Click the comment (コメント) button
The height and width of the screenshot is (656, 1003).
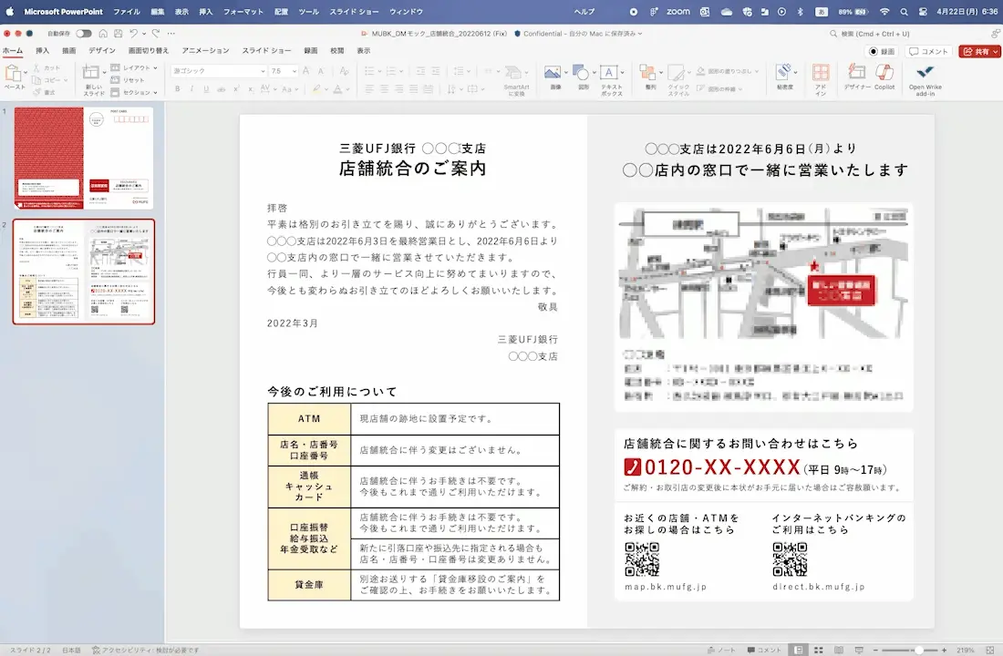click(x=928, y=51)
